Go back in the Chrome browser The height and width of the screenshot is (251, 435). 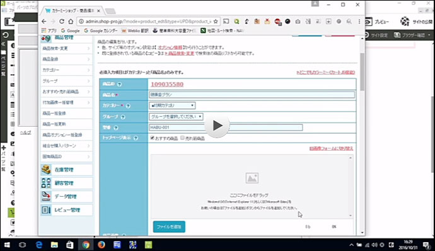point(44,21)
